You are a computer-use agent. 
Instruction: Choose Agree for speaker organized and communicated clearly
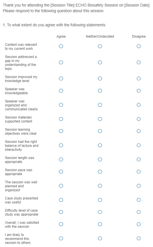pyautogui.click(x=61, y=105)
